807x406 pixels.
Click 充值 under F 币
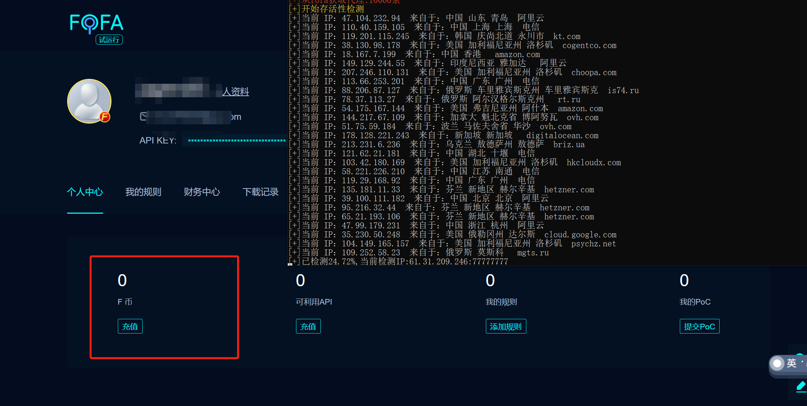click(130, 326)
